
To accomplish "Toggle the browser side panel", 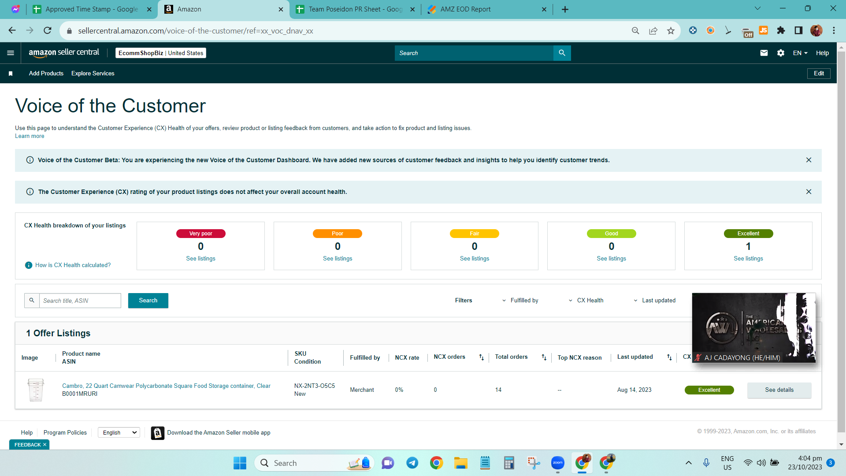I will pos(798,30).
